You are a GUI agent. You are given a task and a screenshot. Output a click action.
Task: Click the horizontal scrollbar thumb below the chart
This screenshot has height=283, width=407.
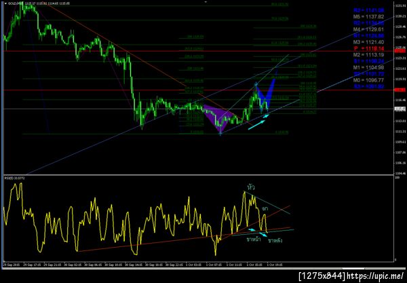pos(353,269)
